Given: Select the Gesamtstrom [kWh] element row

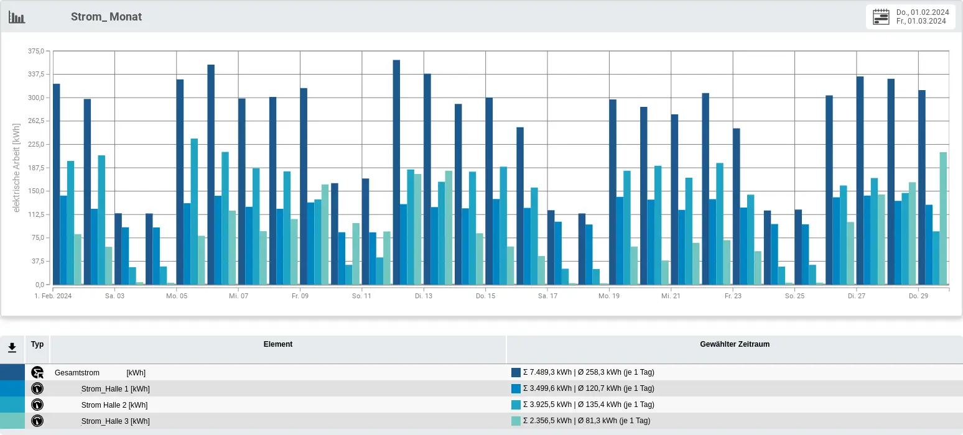Looking at the screenshot, I should (x=100, y=373).
